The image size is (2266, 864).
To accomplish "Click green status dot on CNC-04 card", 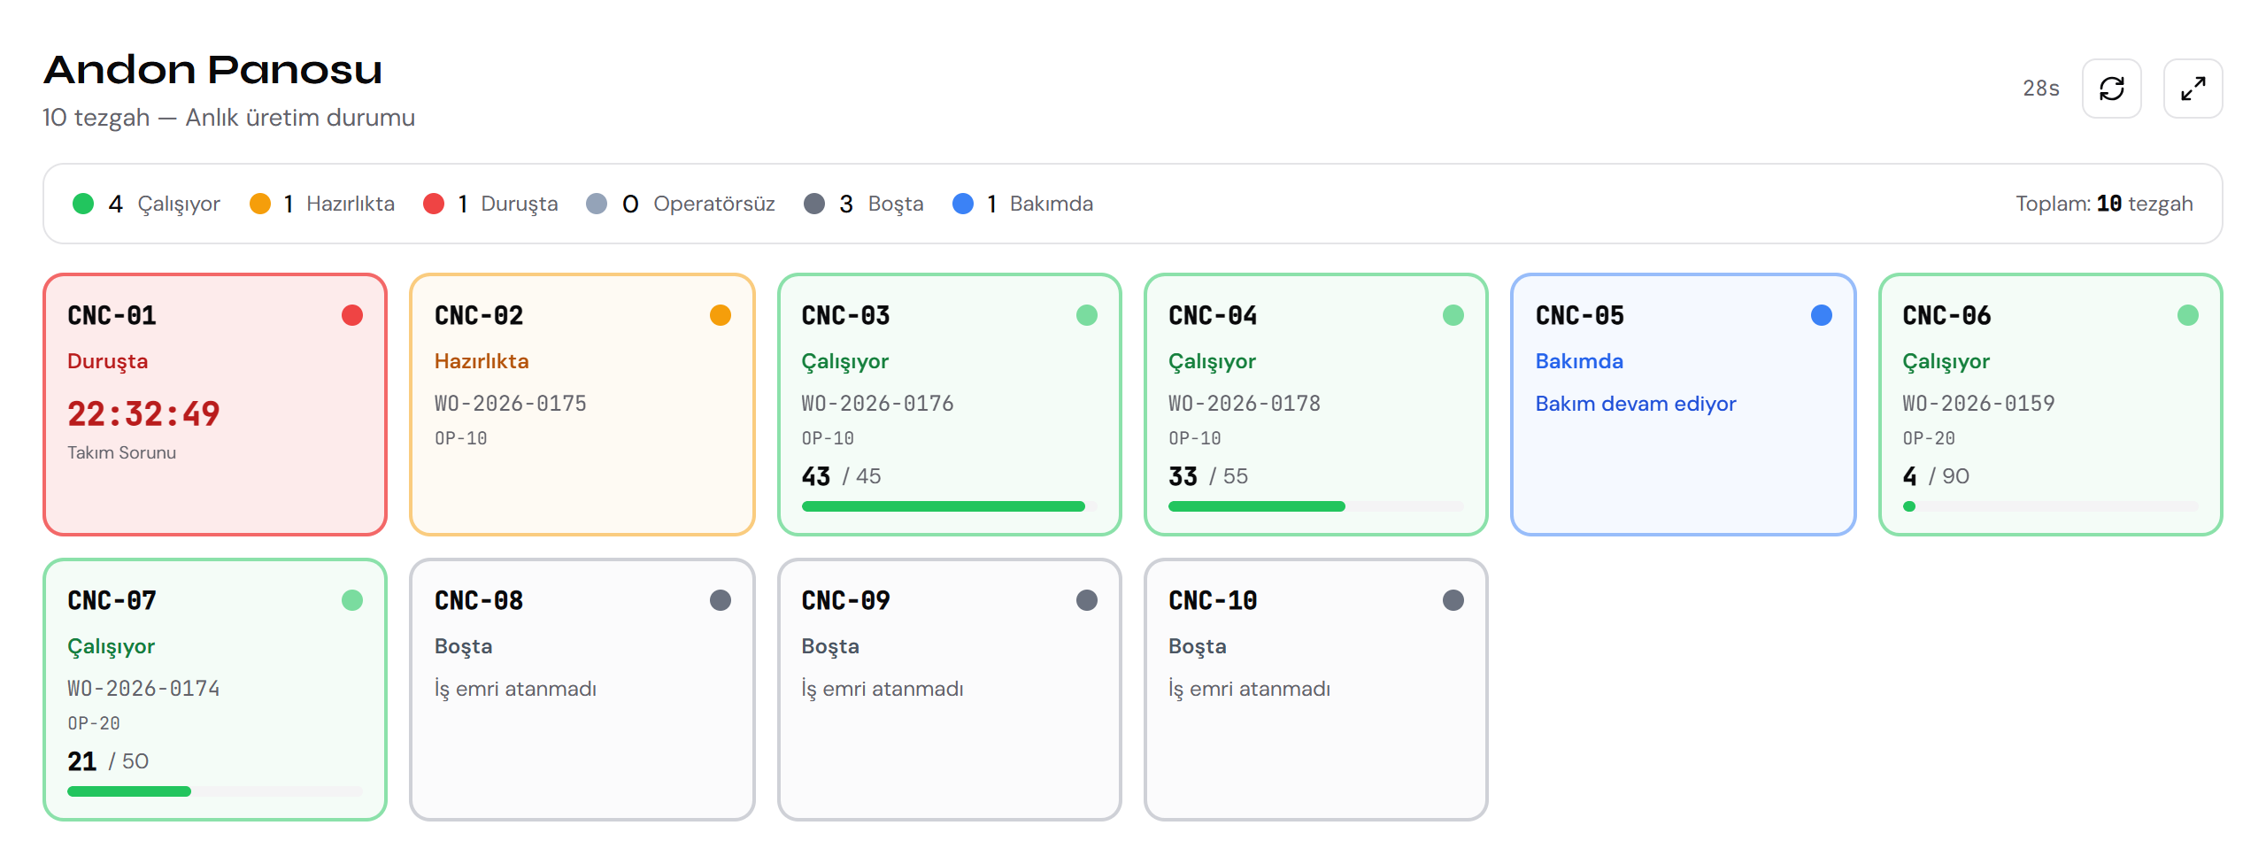I will click(1453, 315).
